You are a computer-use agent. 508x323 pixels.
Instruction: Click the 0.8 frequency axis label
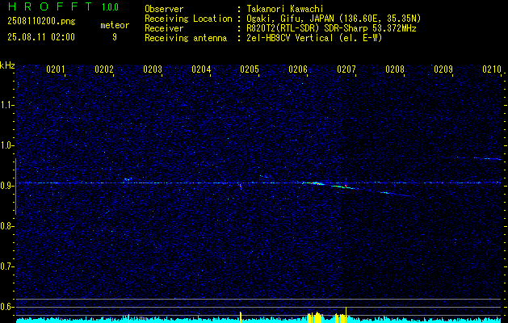(6, 226)
